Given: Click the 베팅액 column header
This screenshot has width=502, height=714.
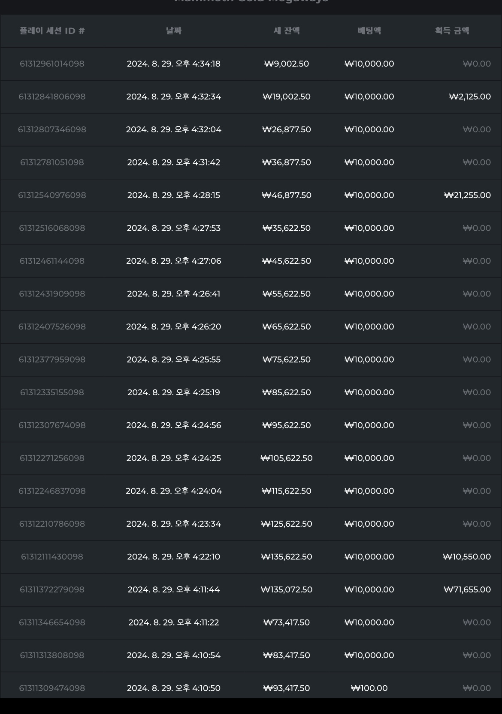Looking at the screenshot, I should 369,31.
